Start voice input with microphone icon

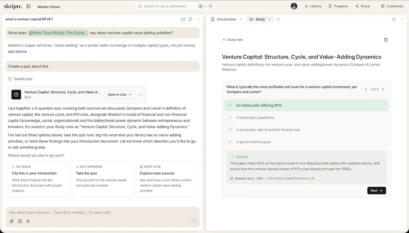(x=28, y=221)
